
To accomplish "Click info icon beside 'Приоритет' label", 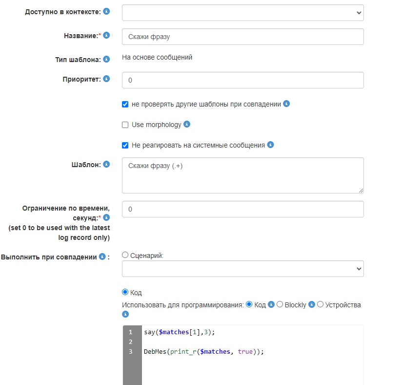I will 106,78.
